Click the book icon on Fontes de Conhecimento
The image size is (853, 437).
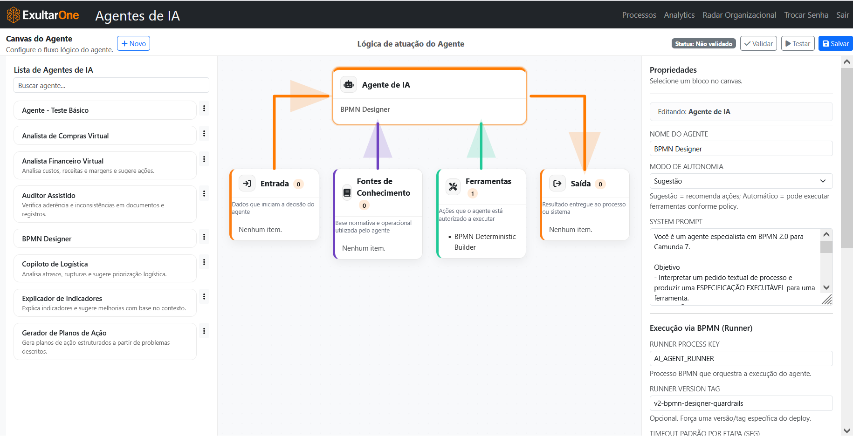click(346, 192)
